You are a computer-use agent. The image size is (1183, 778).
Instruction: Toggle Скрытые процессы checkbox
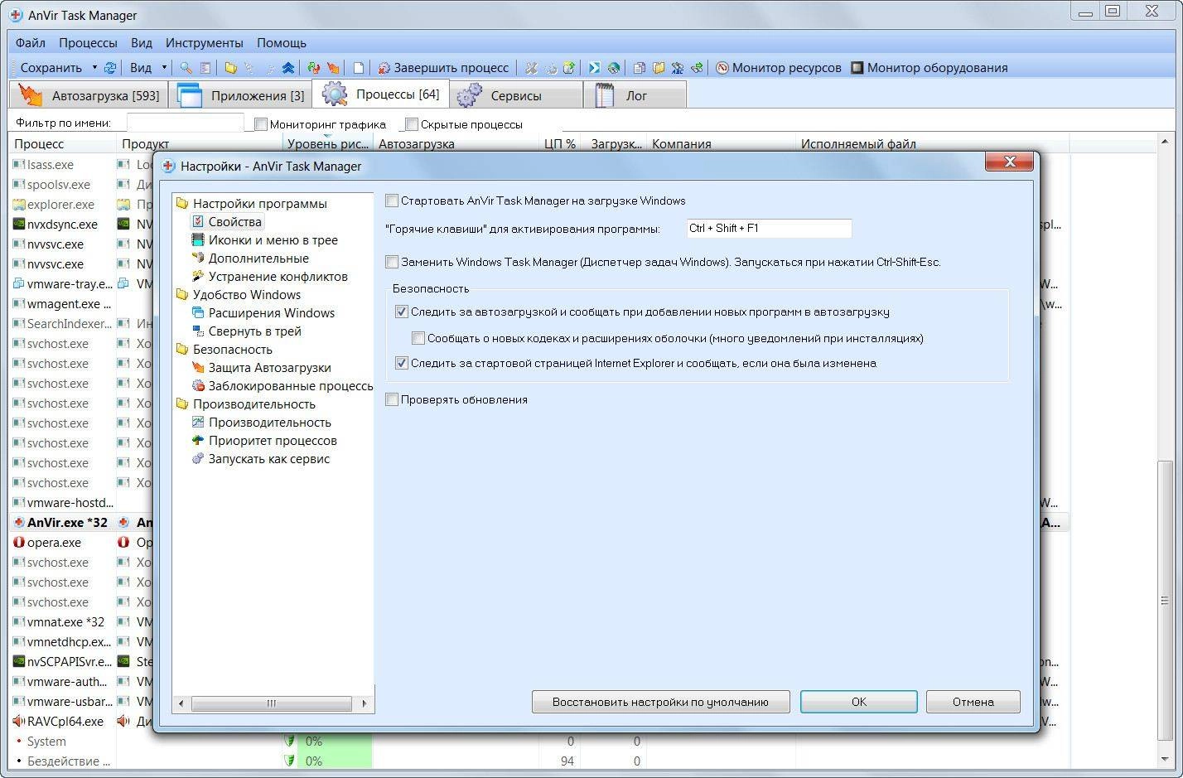(412, 124)
